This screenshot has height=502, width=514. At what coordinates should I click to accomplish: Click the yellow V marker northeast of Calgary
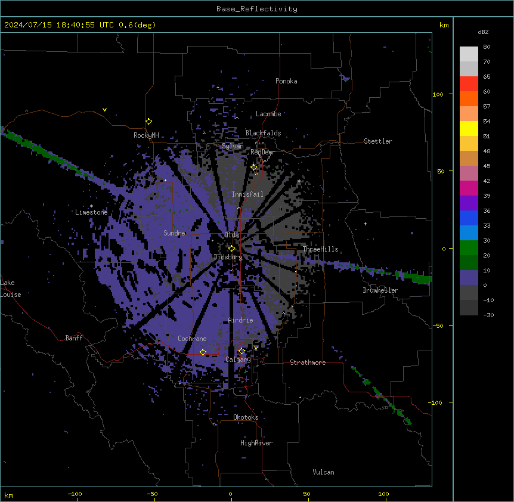click(x=256, y=348)
